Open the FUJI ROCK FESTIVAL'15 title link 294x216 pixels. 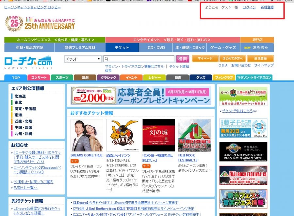point(188,158)
